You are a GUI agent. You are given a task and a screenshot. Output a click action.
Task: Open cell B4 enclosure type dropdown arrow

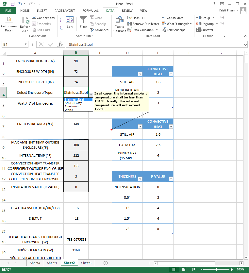click(91, 95)
